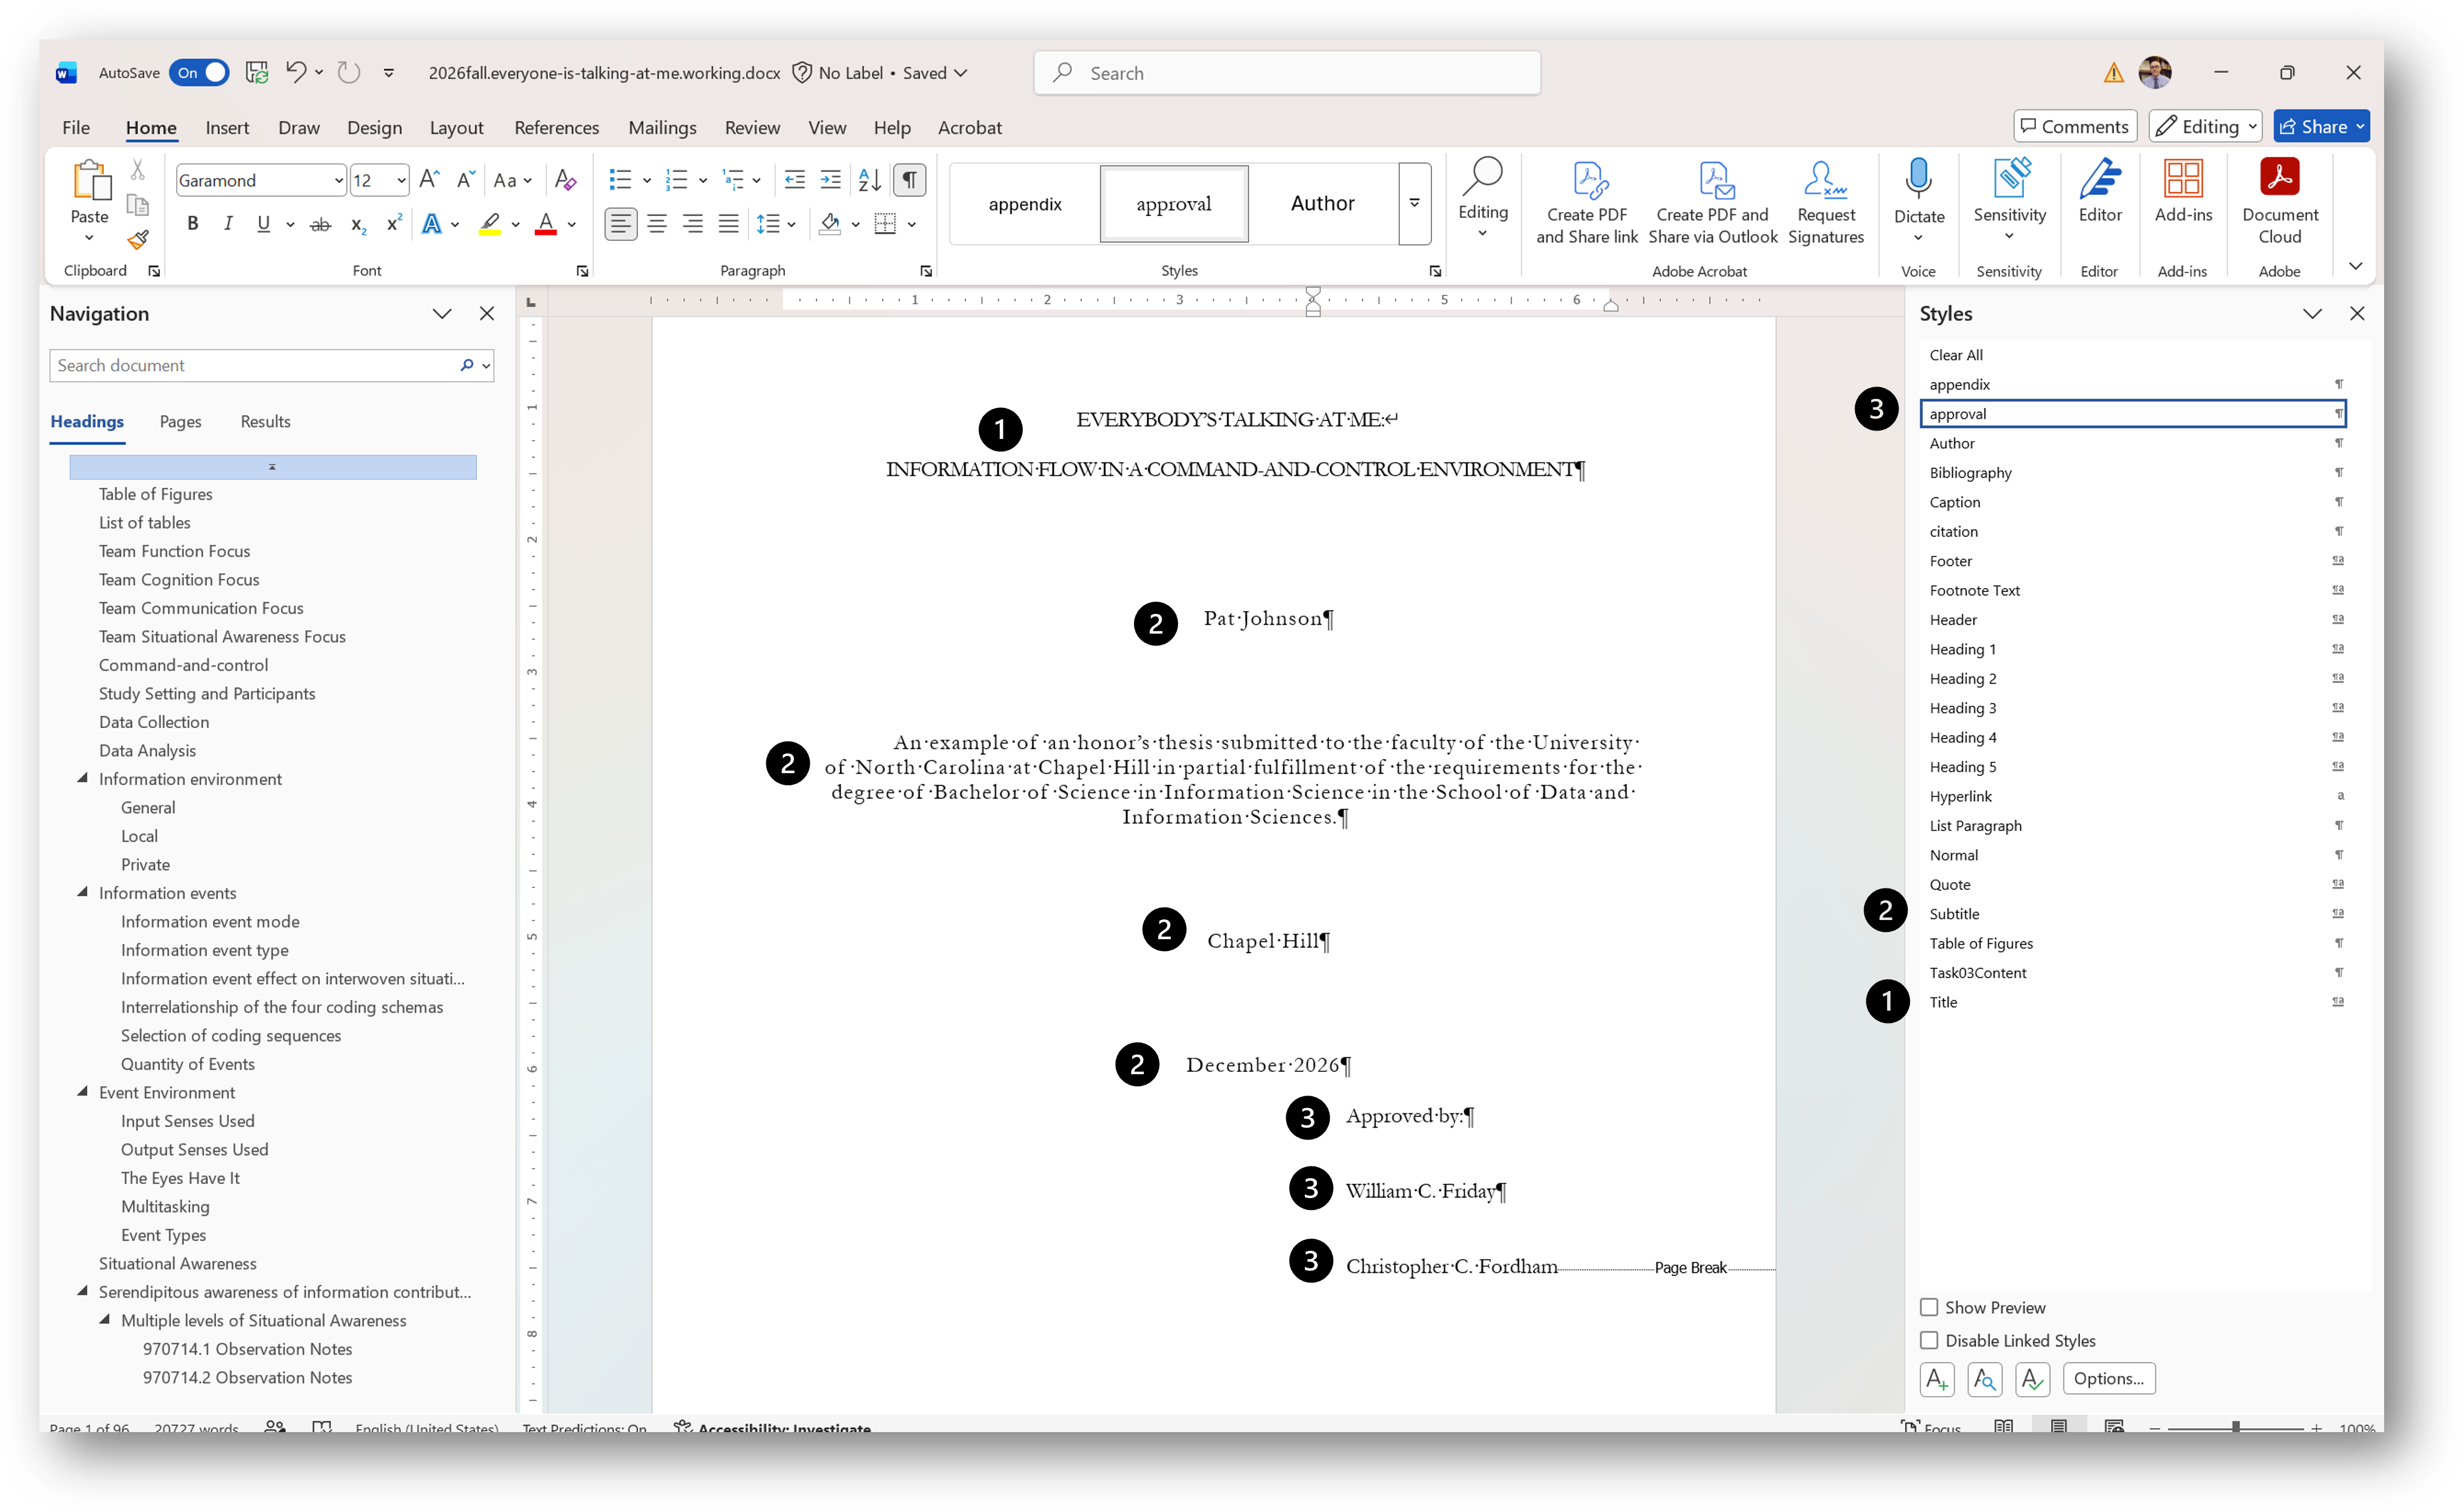Switch to the Layout ribbon tab
Screen dimensions: 2464x1512
pyautogui.click(x=456, y=128)
